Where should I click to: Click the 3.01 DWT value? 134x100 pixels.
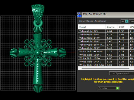[121, 55]
